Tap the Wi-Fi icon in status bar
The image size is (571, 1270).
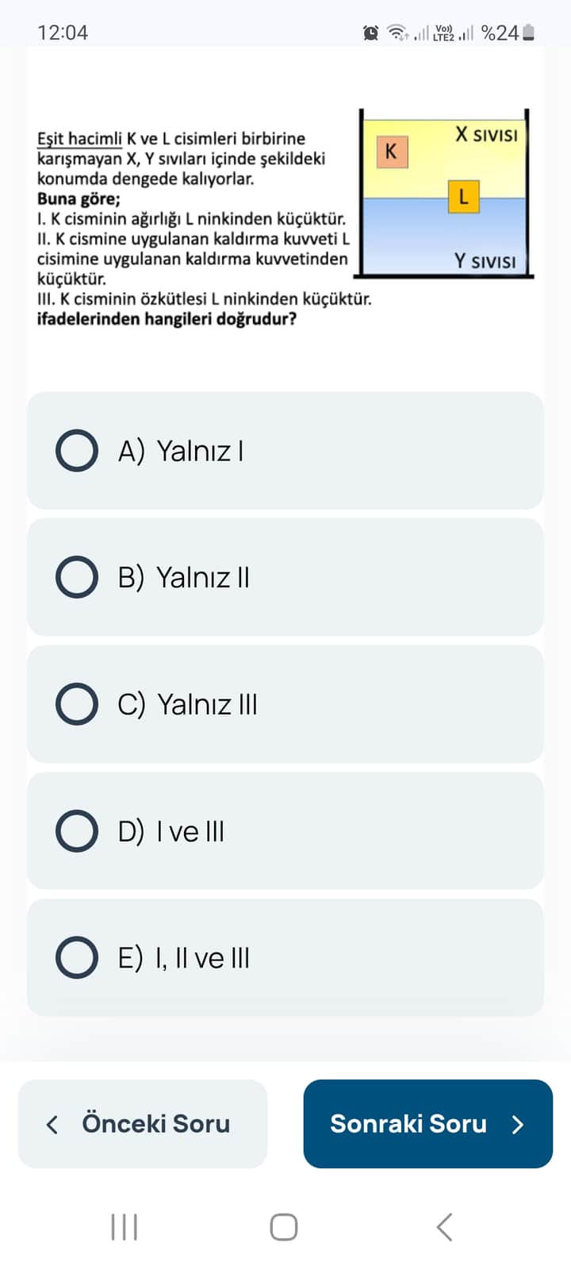[396, 33]
